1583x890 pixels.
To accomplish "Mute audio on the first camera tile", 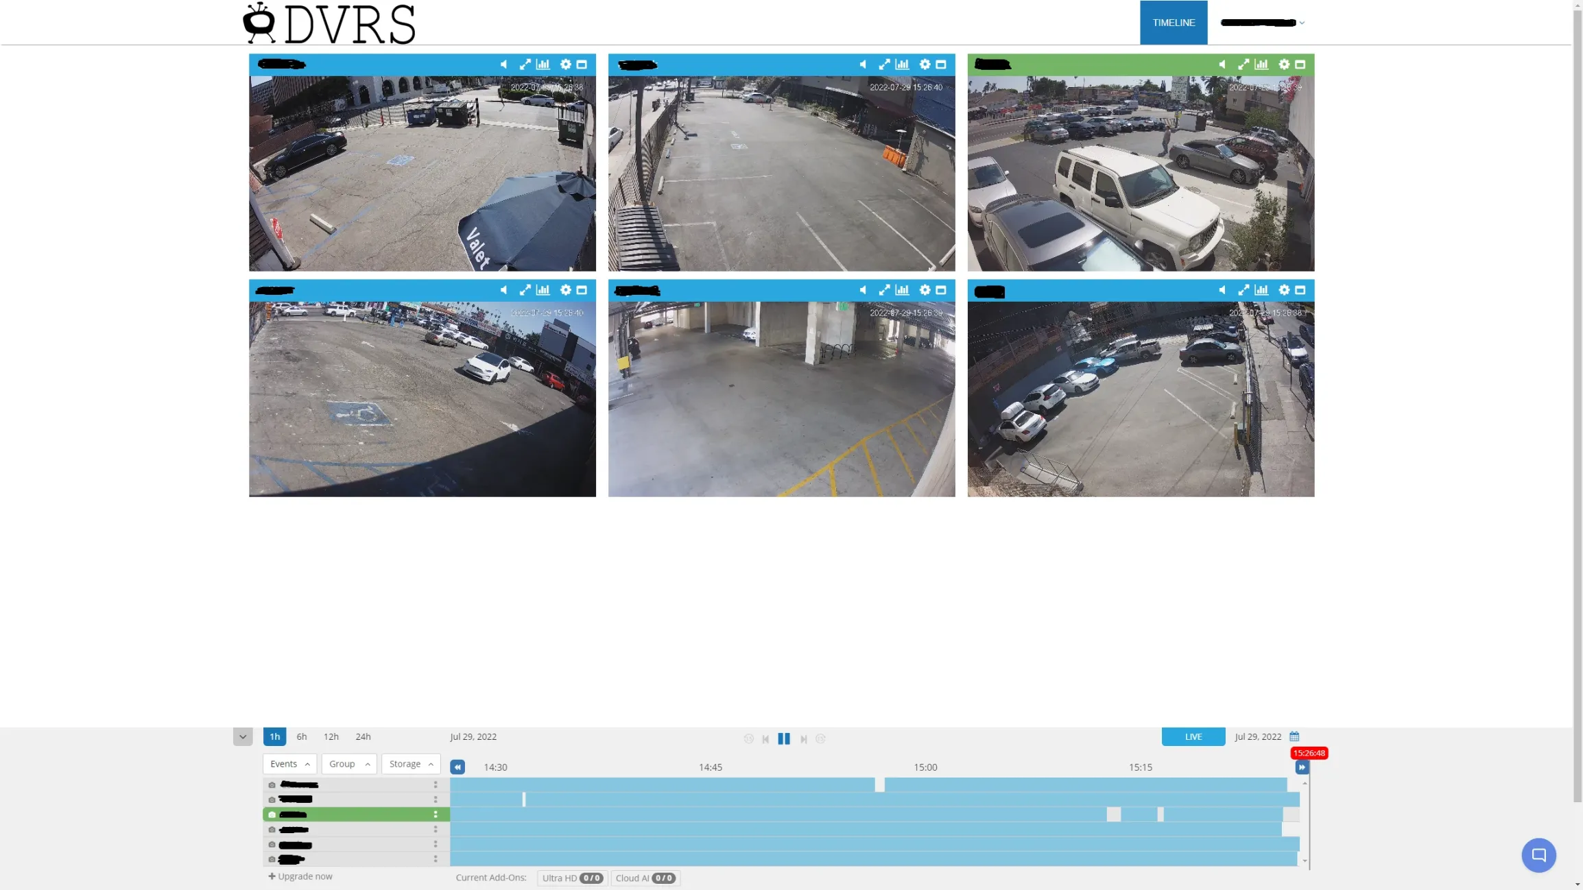I will pyautogui.click(x=504, y=64).
